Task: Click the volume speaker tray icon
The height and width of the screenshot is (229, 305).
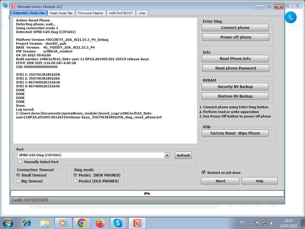Action: (x=272, y=223)
